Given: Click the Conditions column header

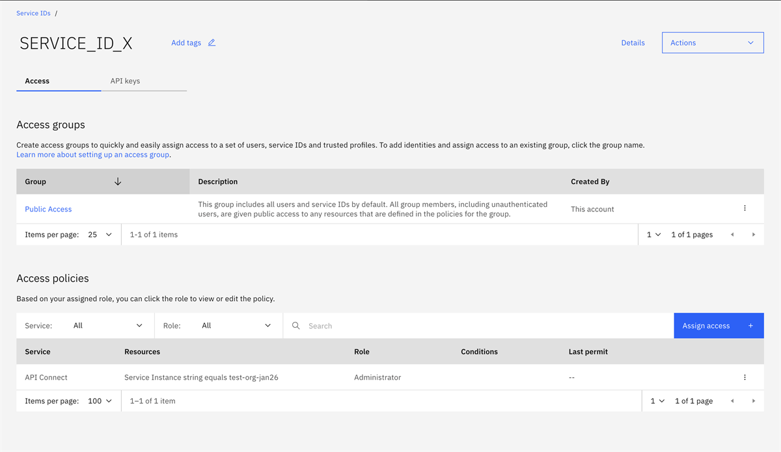Looking at the screenshot, I should coord(479,352).
